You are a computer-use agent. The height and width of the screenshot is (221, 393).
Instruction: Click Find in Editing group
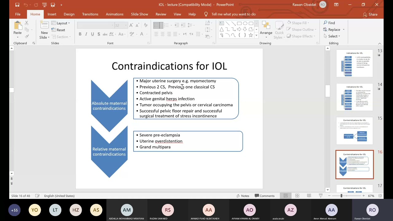329,23
